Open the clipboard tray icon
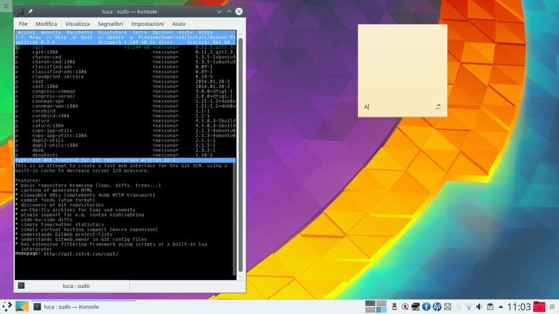 490,307
